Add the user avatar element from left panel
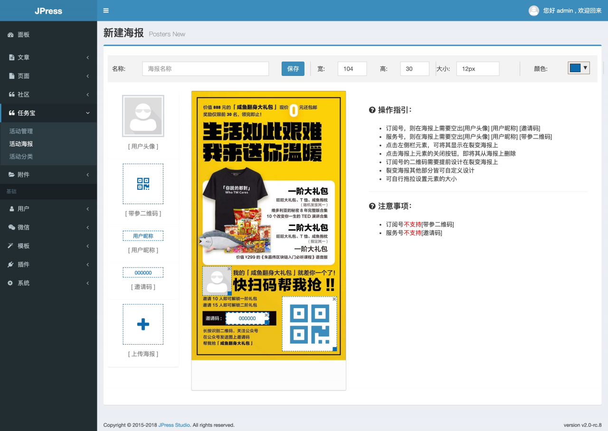Screen dimensions: 608x431 click(143, 116)
